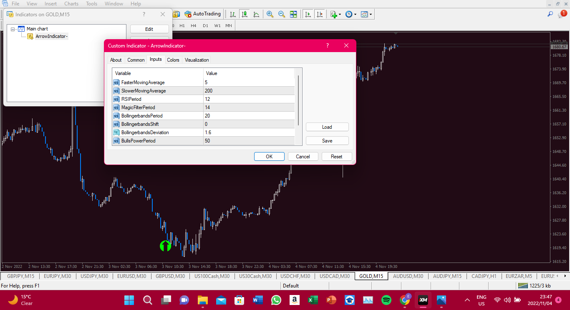Tile chart windows using the toolbar icon

point(293,14)
